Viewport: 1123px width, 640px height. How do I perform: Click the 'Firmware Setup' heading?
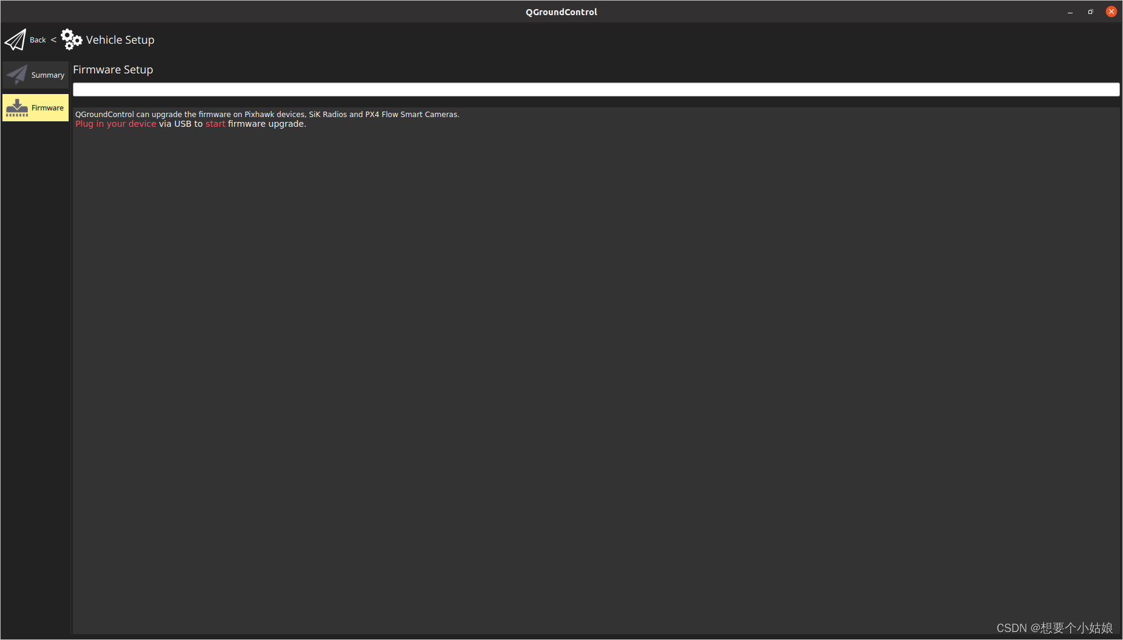[x=113, y=70]
